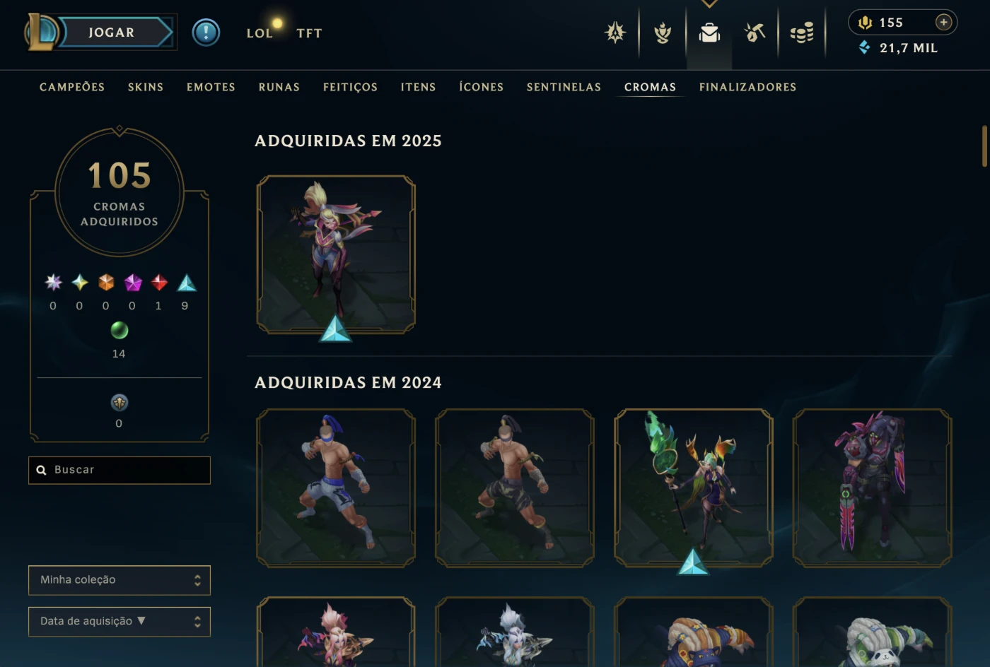Select the chroma thumbnail acquired in 2025

pos(336,254)
